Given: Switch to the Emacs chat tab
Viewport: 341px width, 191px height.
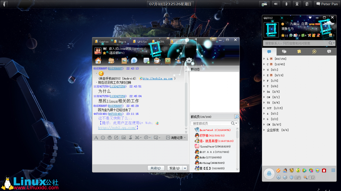Looking at the screenshot, I should pyautogui.click(x=120, y=41).
